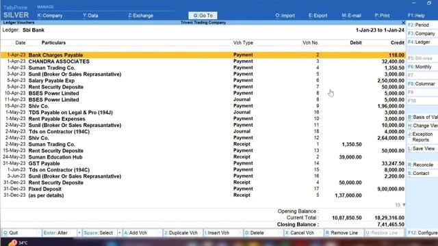The height and width of the screenshot is (246, 438).
Task: Select GST Payable voucher row
Action: pos(203,163)
